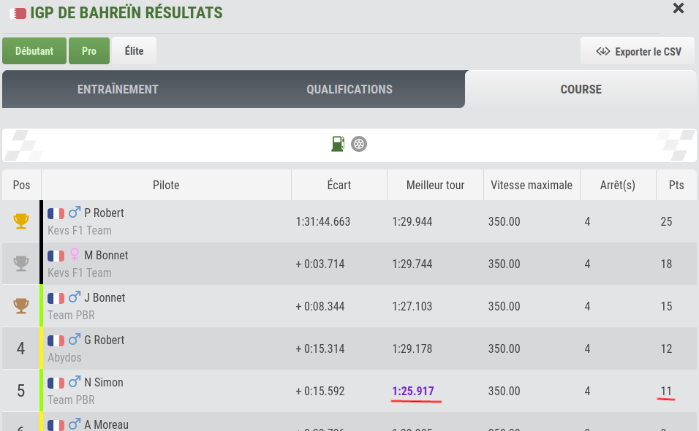
Task: Export results with Exporter le CSV
Action: (638, 51)
